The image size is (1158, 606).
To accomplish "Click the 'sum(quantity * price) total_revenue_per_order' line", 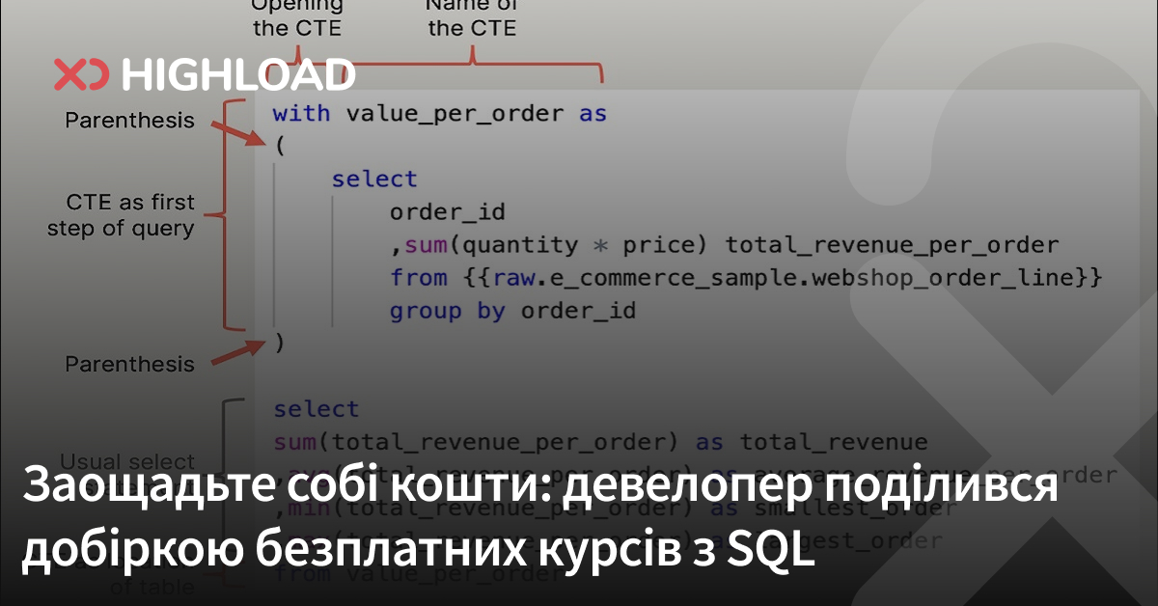I will (x=724, y=245).
